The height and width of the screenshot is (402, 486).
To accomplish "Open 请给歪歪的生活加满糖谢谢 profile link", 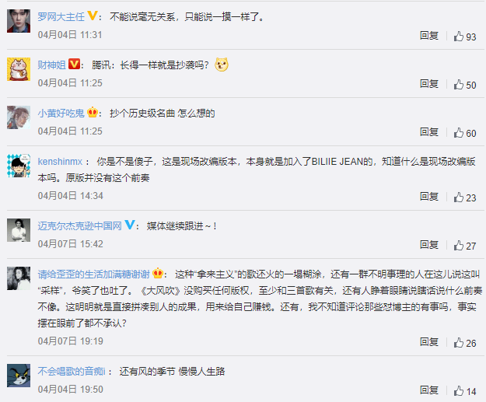I will tap(93, 274).
